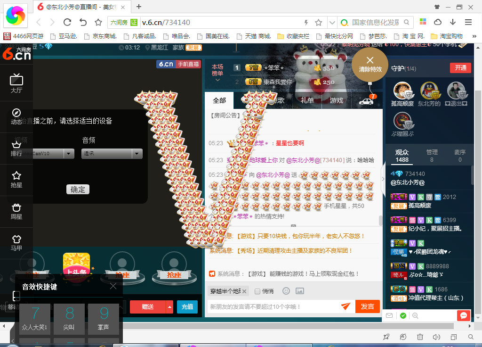The width and height of the screenshot is (482, 347).
Task: Open the 周星 icon in sidebar
Action: pos(16,211)
